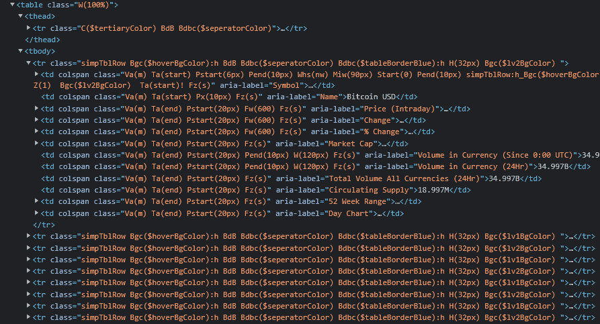Expand the tr inside thead
Viewport: 600px width, 324px height.
click(x=29, y=28)
